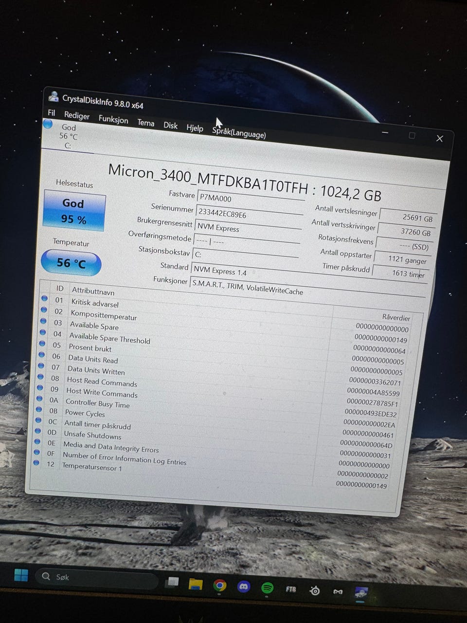The image size is (467, 623).
Task: Select the Kompositttemperatur attribute name
Action: (104, 315)
